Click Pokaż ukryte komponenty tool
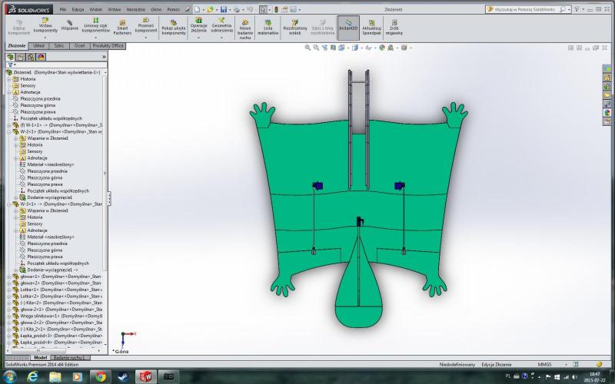This screenshot has height=384, width=615. point(174,26)
